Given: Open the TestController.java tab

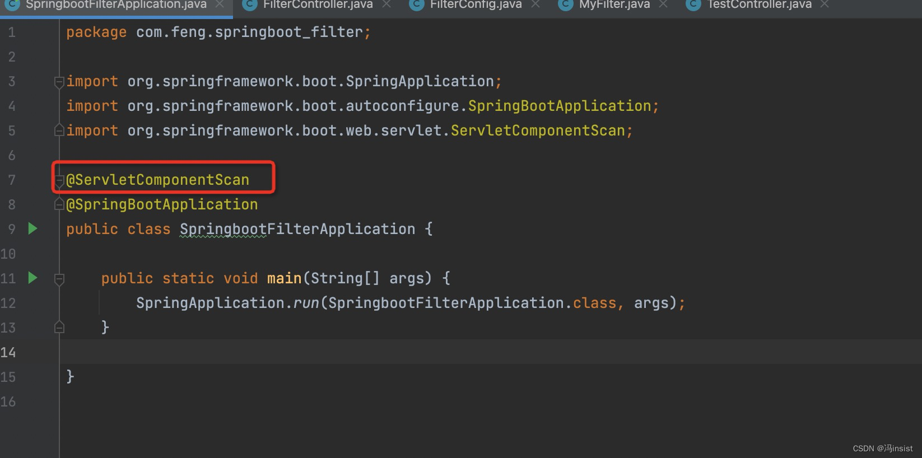Looking at the screenshot, I should tap(759, 4).
